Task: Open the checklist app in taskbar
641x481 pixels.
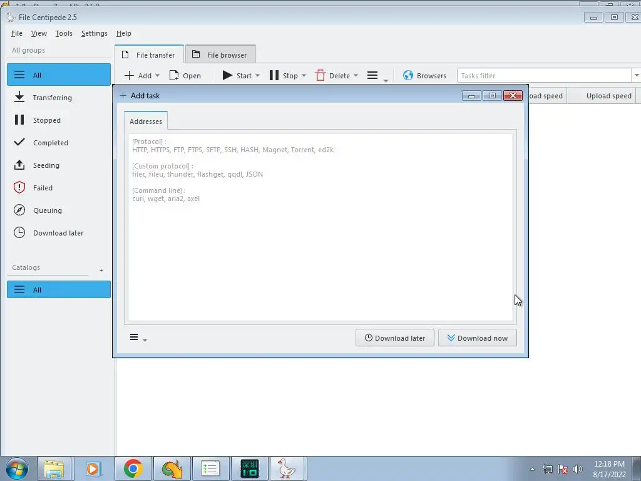Action: [x=210, y=468]
